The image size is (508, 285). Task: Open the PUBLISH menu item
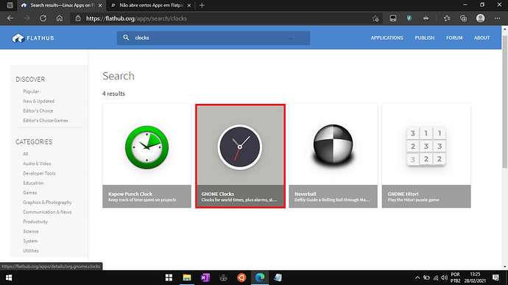(x=424, y=38)
